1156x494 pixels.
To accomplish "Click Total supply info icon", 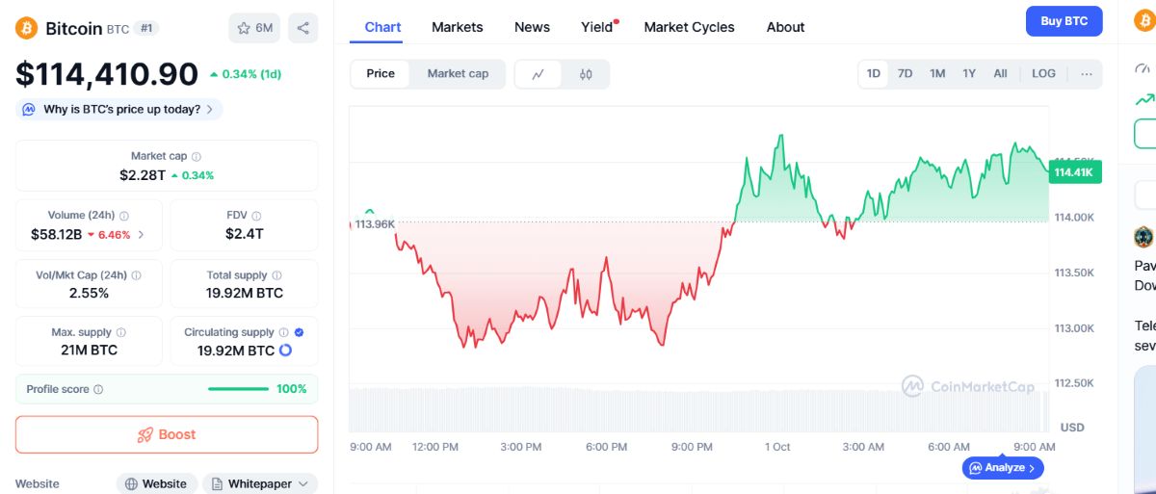I will [x=276, y=275].
